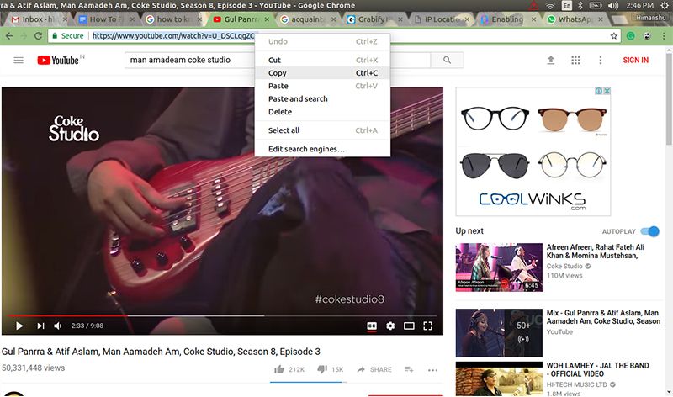Open the player settings gear
Viewport: 673px width, 397px height.
point(390,326)
